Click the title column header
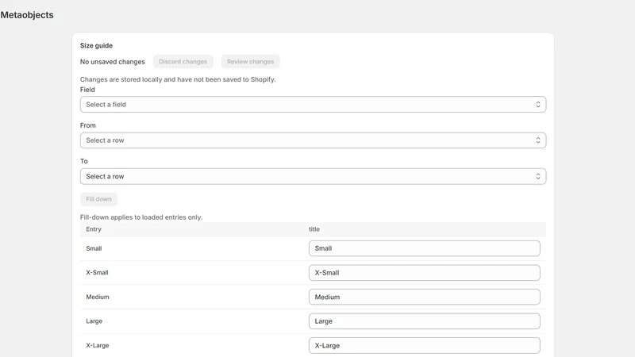This screenshot has width=635, height=357. (314, 229)
